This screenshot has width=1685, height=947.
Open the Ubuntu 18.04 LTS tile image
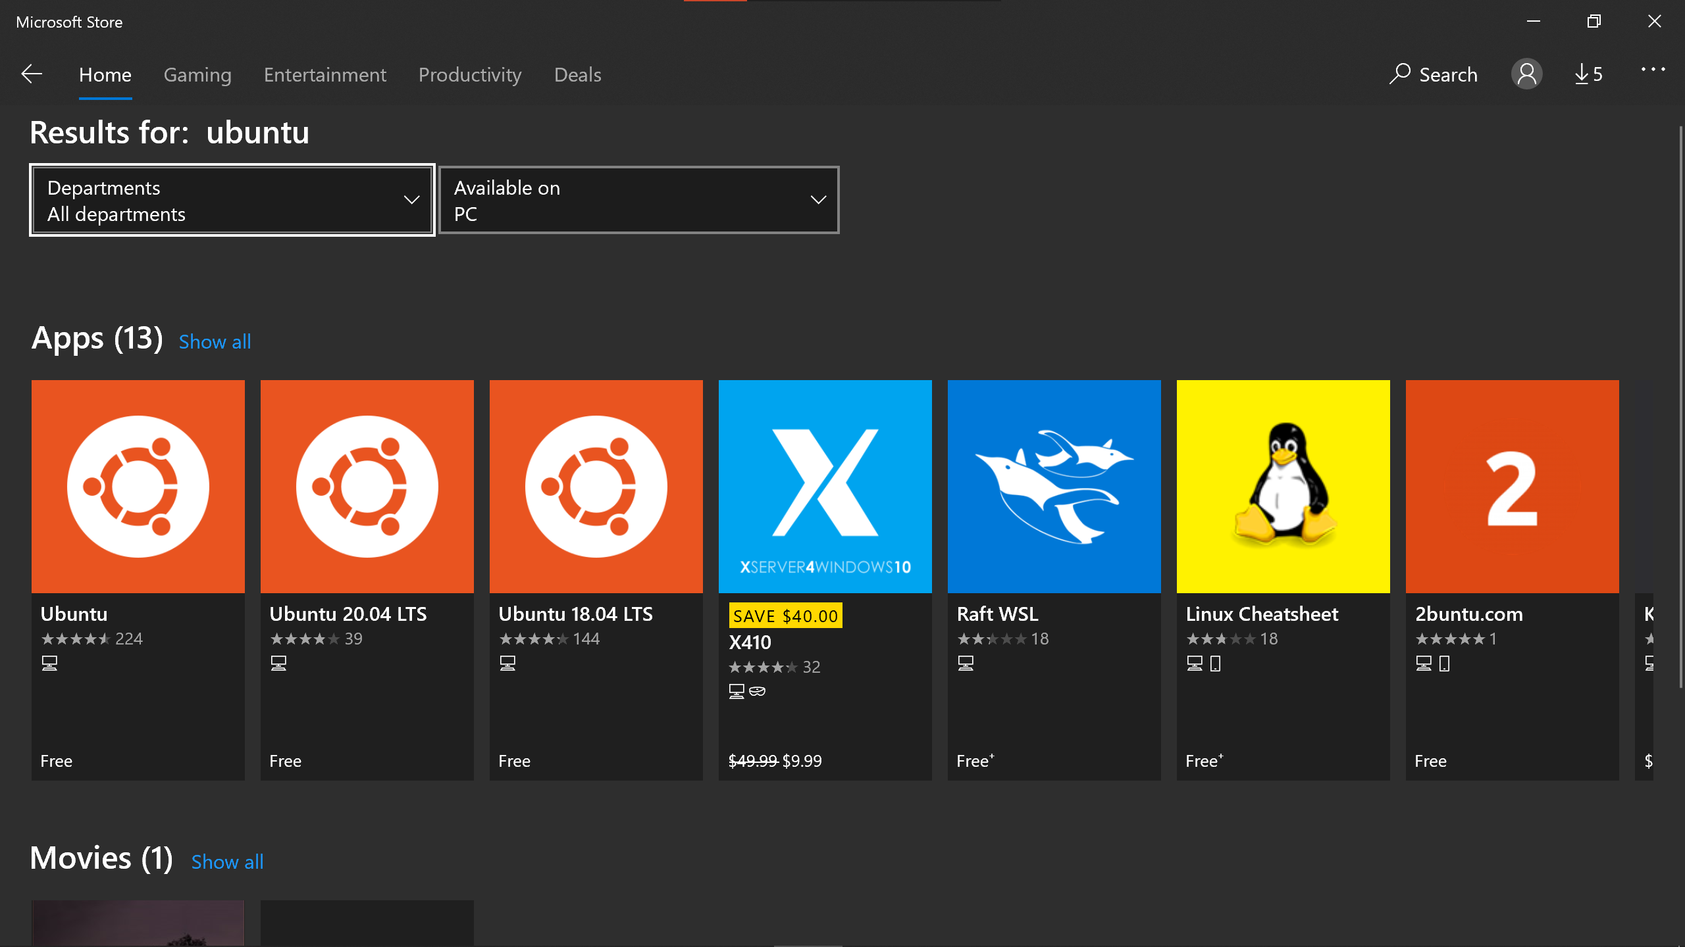click(x=596, y=487)
